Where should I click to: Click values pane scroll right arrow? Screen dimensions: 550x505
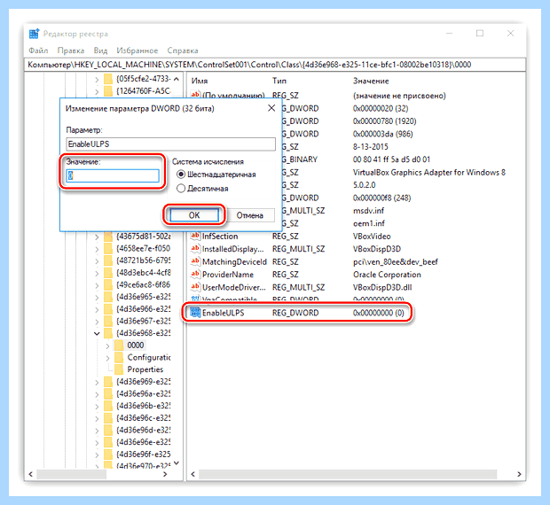(x=519, y=474)
